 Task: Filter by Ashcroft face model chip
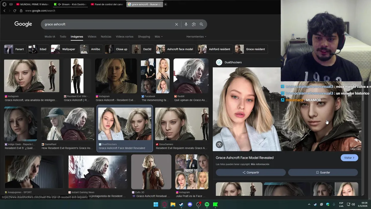(x=176, y=49)
